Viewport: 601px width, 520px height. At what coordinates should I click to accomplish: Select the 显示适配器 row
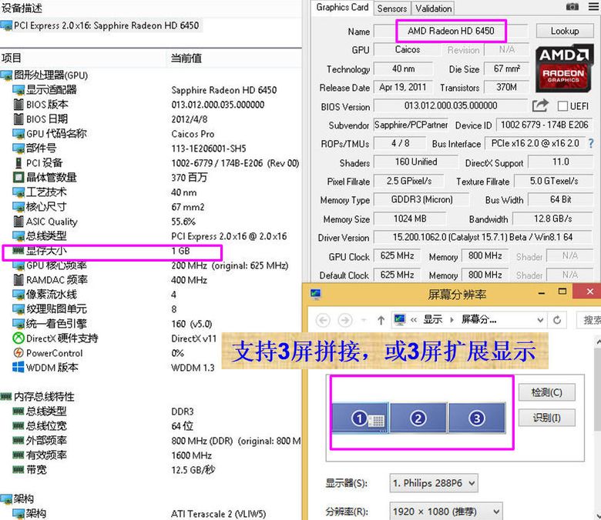tap(150, 90)
